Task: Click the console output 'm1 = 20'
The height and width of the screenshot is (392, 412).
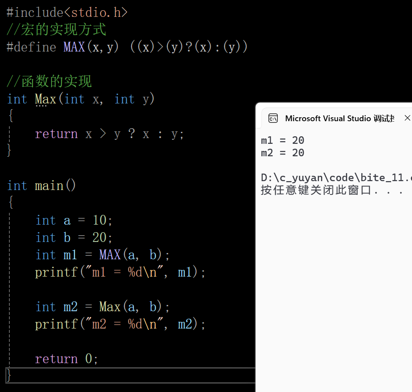Action: [x=283, y=140]
